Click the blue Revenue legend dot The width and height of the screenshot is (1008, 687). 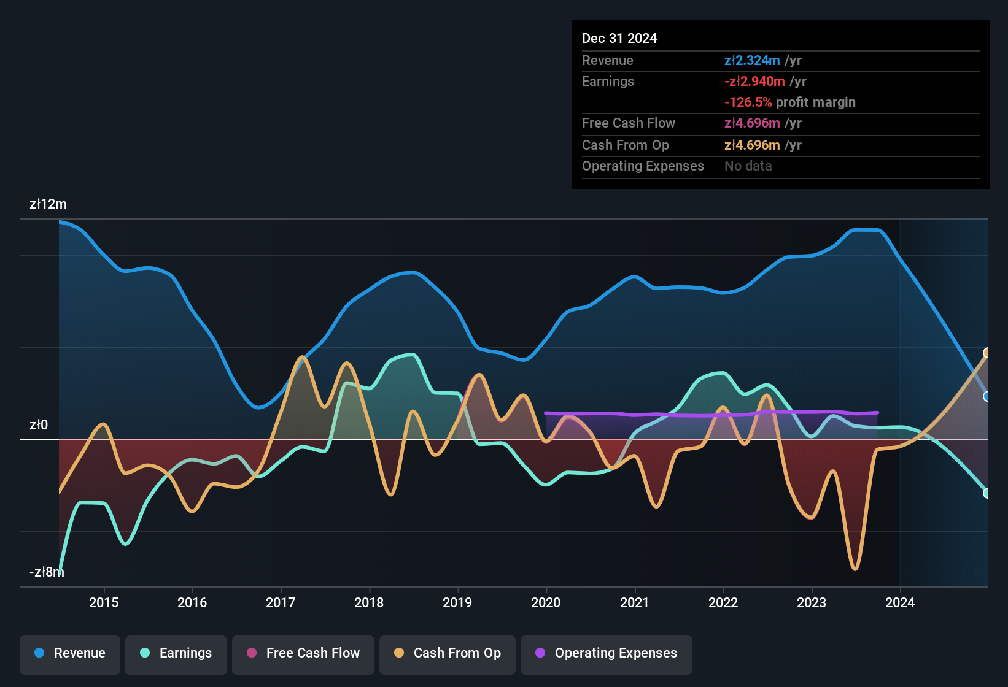click(39, 653)
